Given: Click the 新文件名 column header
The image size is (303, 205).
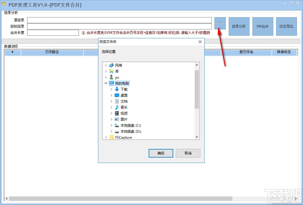Looking at the screenshot, I should click(x=246, y=52).
